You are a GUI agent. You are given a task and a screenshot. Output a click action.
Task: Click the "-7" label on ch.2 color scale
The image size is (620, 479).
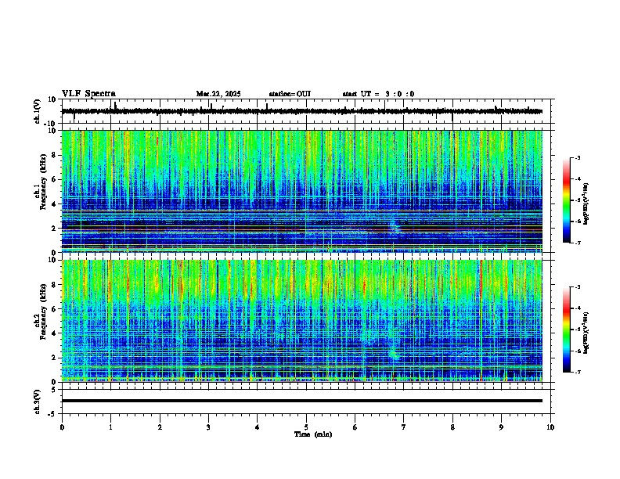pyautogui.click(x=577, y=372)
